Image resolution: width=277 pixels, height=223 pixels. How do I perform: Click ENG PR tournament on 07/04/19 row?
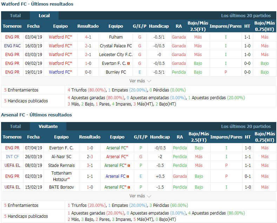coord(12,148)
